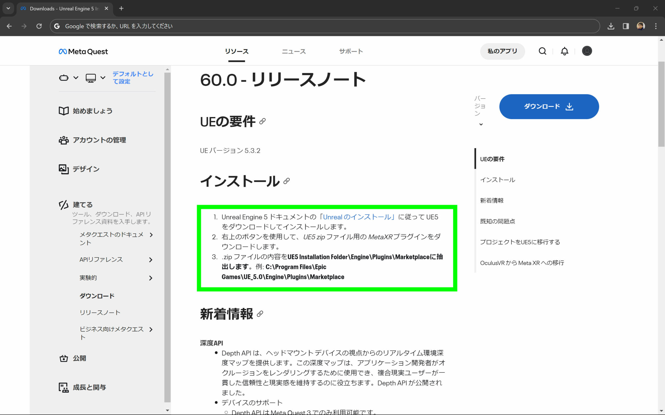Click the search magnifier icon in header
The image size is (665, 415).
tap(542, 51)
